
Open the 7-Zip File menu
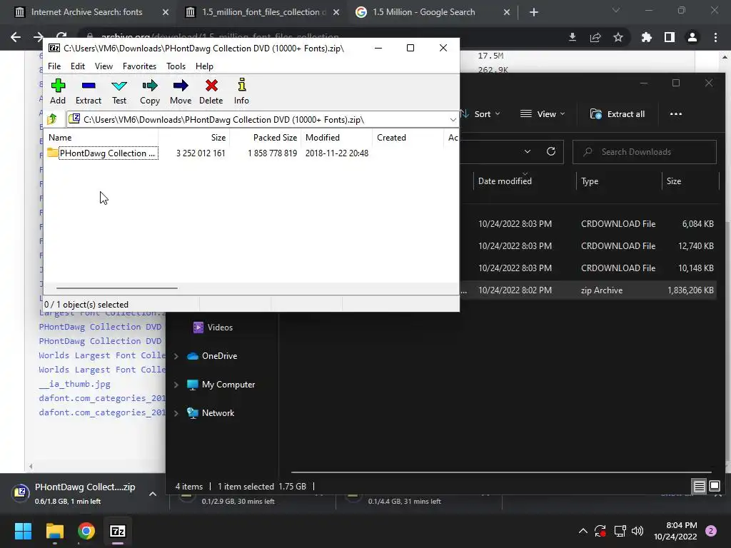pos(54,66)
